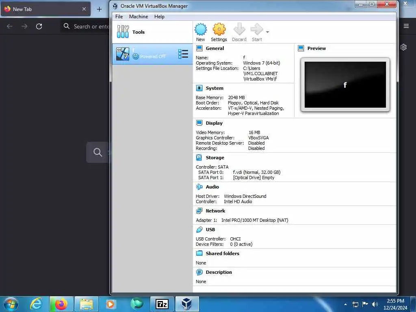Click the General section monitor icon
This screenshot has height=312, width=416.
point(199,48)
